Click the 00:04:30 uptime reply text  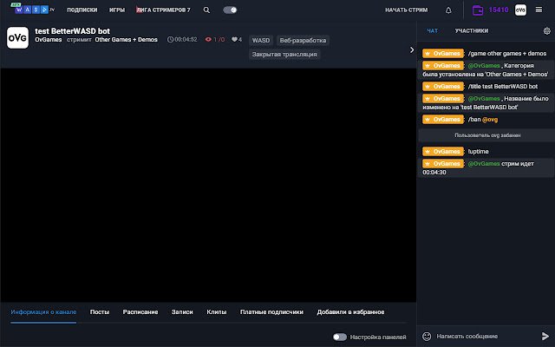click(x=434, y=173)
